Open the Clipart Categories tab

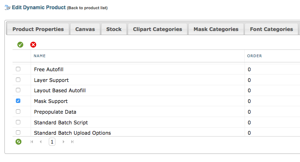157,29
